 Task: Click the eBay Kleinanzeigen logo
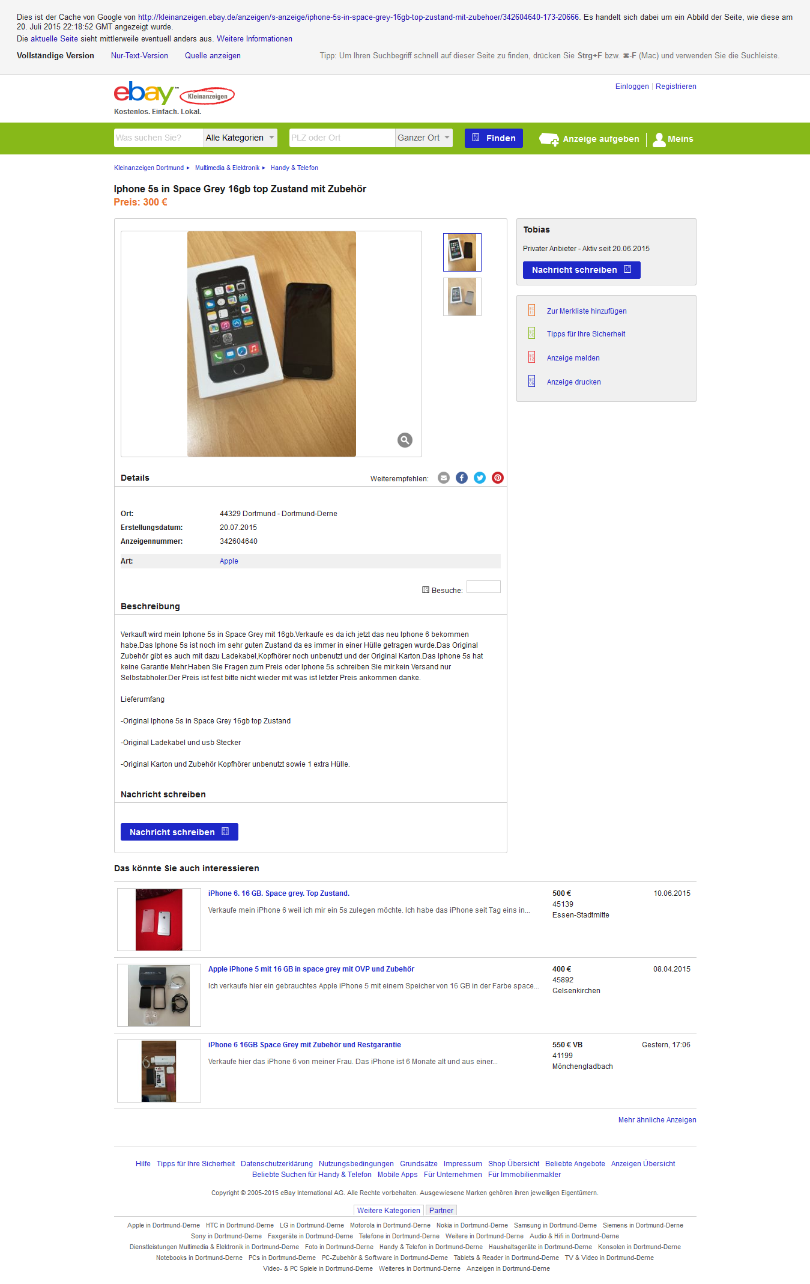tap(174, 93)
